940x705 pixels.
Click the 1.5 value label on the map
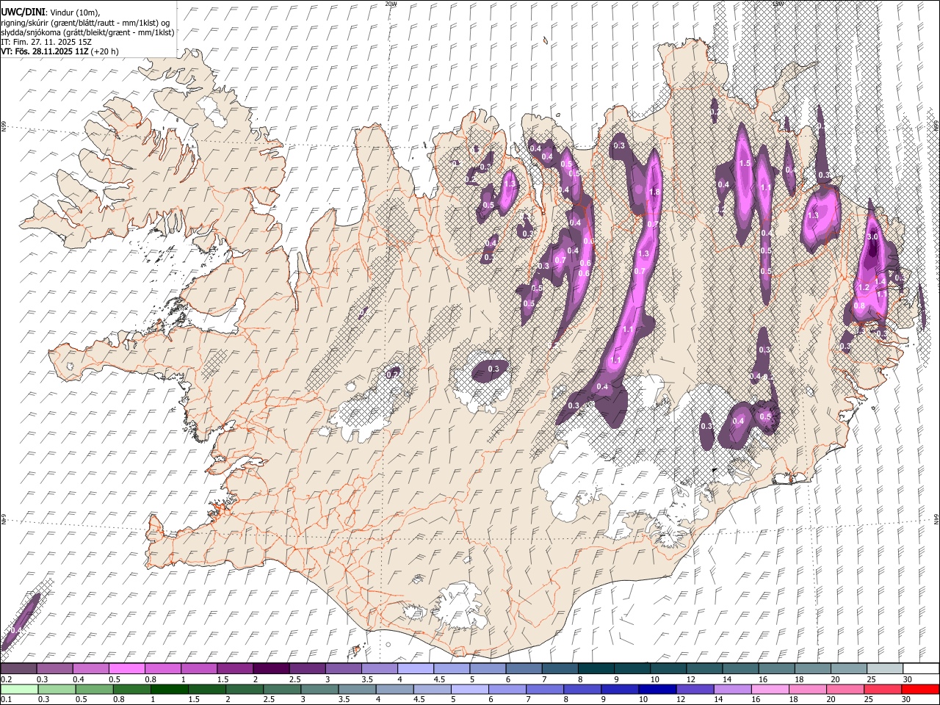pos(745,163)
